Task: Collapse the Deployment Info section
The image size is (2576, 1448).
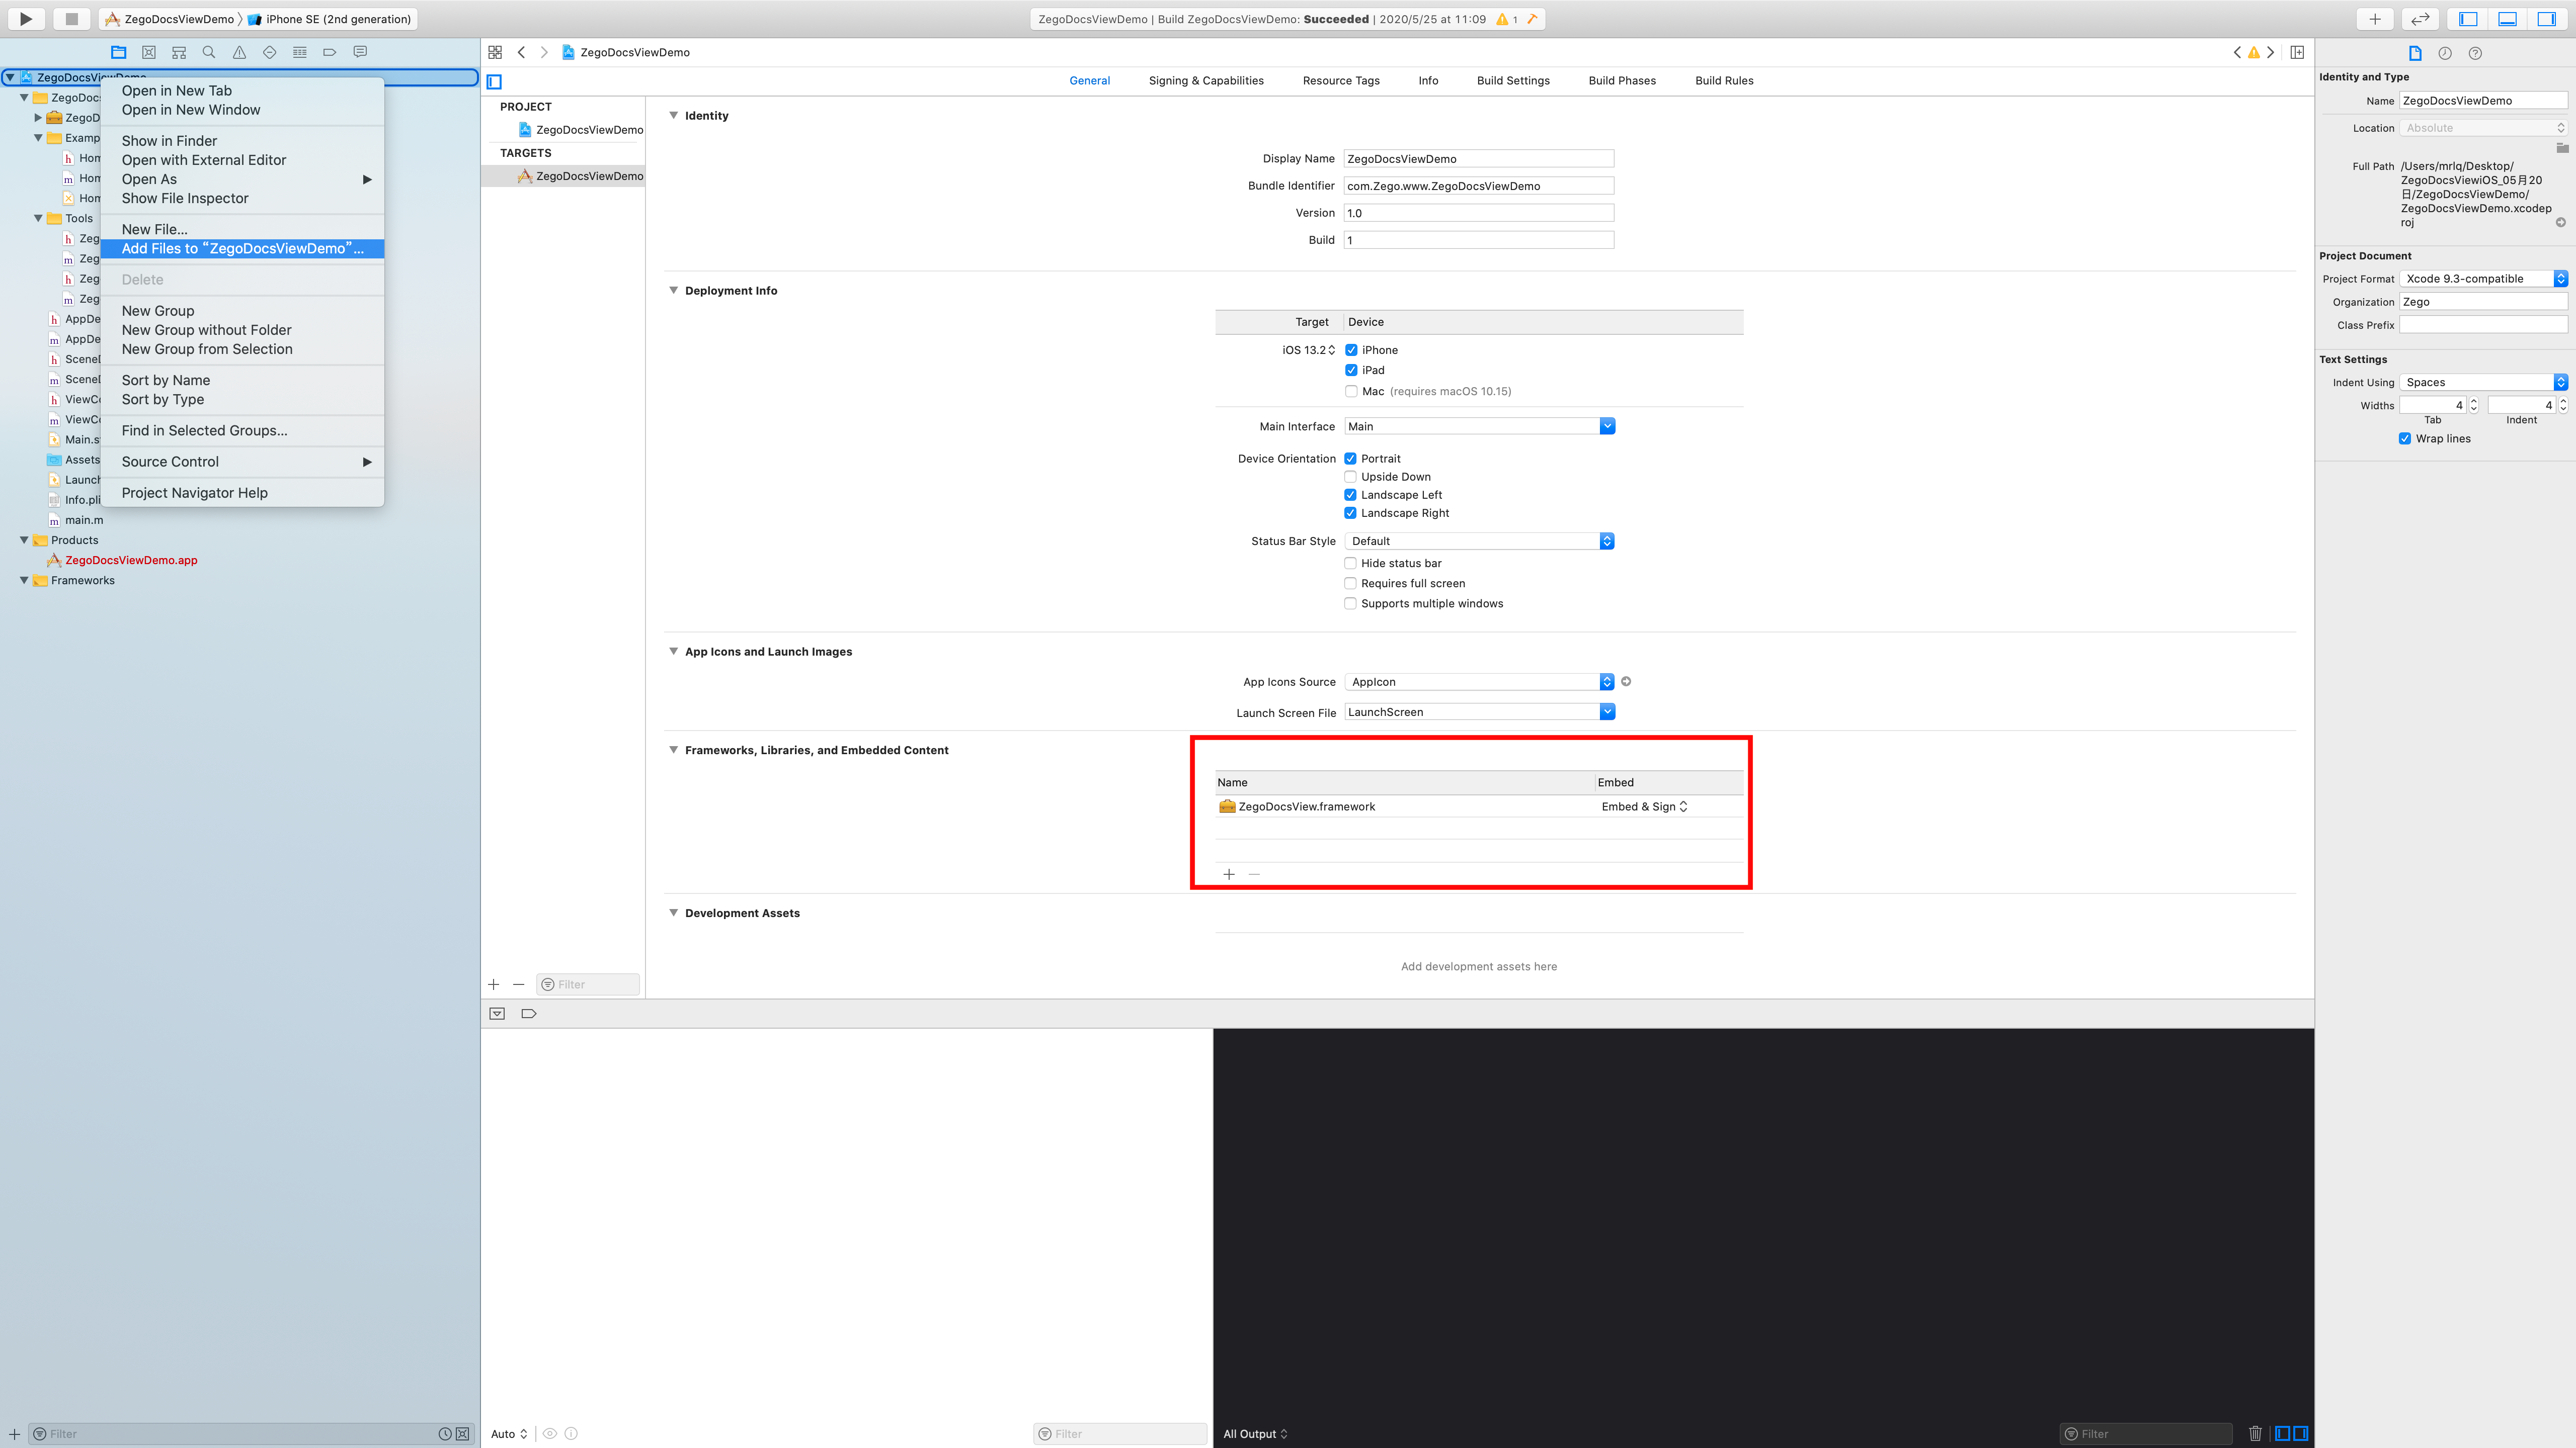Action: [673, 290]
